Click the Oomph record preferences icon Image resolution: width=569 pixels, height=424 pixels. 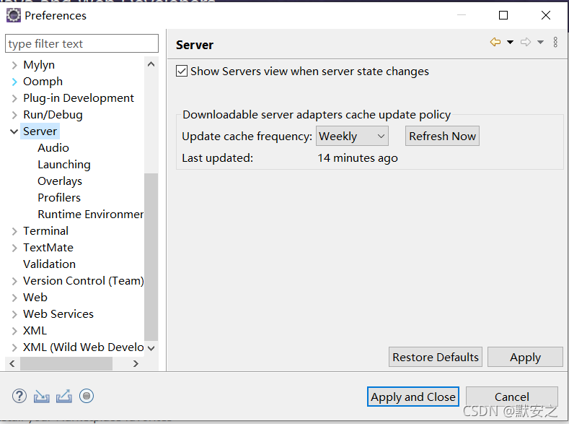(87, 396)
